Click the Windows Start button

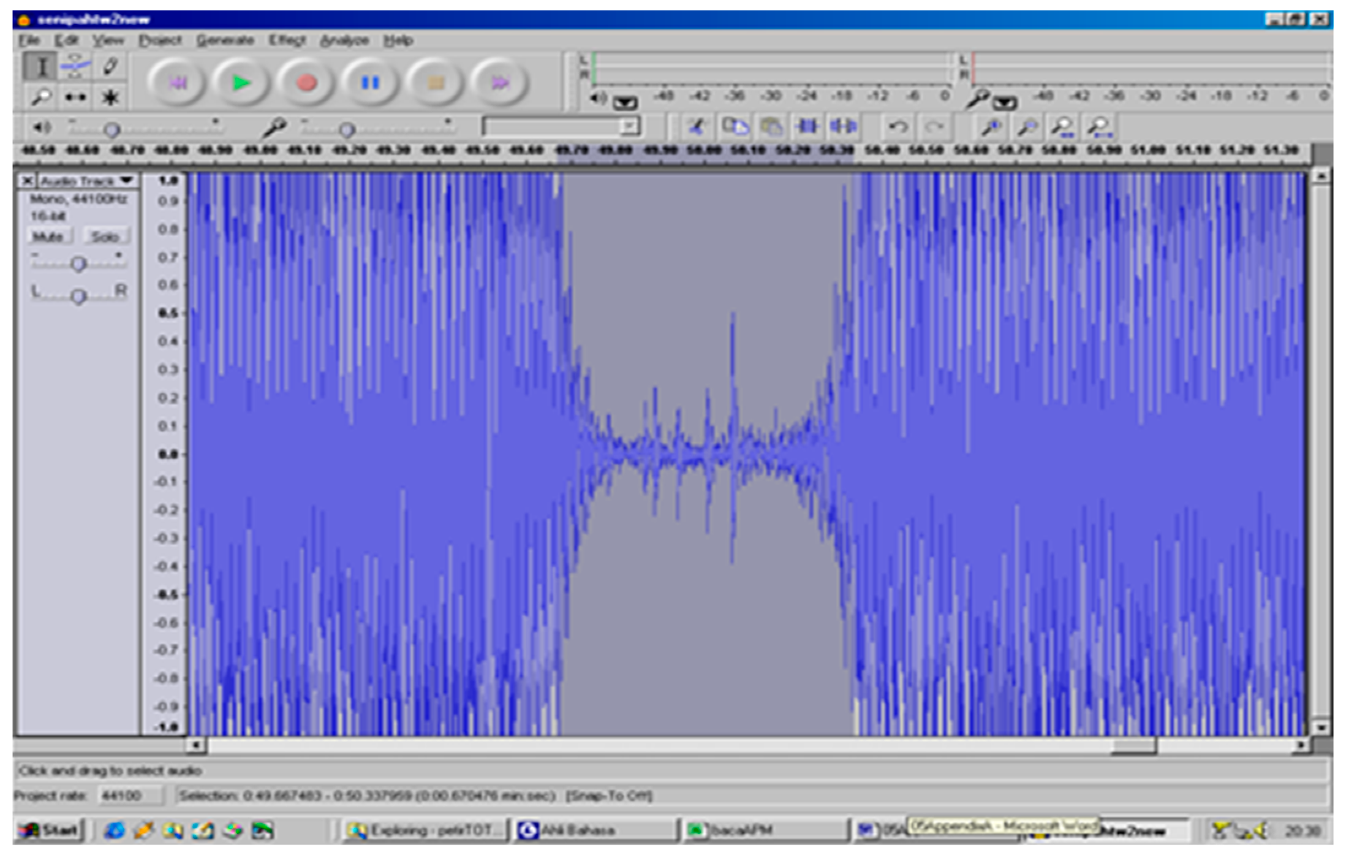click(x=50, y=830)
